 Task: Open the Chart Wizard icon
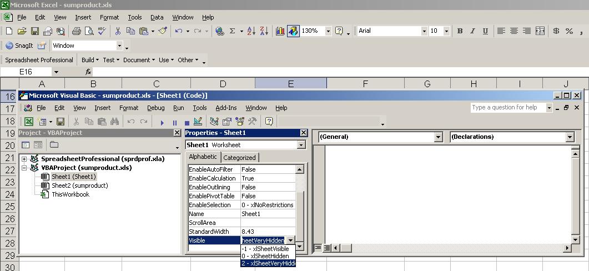(x=280, y=31)
